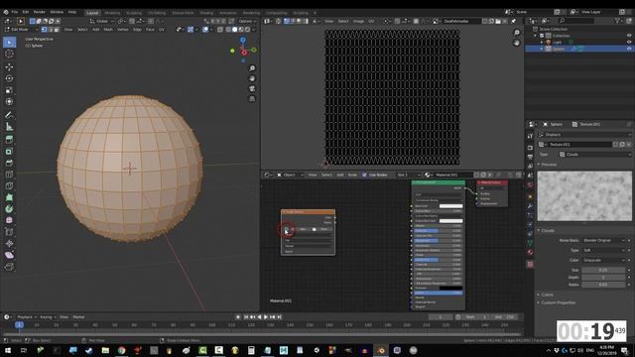The width and height of the screenshot is (635, 357).
Task: Click zoom icon in 3D viewport
Action: pyautogui.click(x=252, y=68)
